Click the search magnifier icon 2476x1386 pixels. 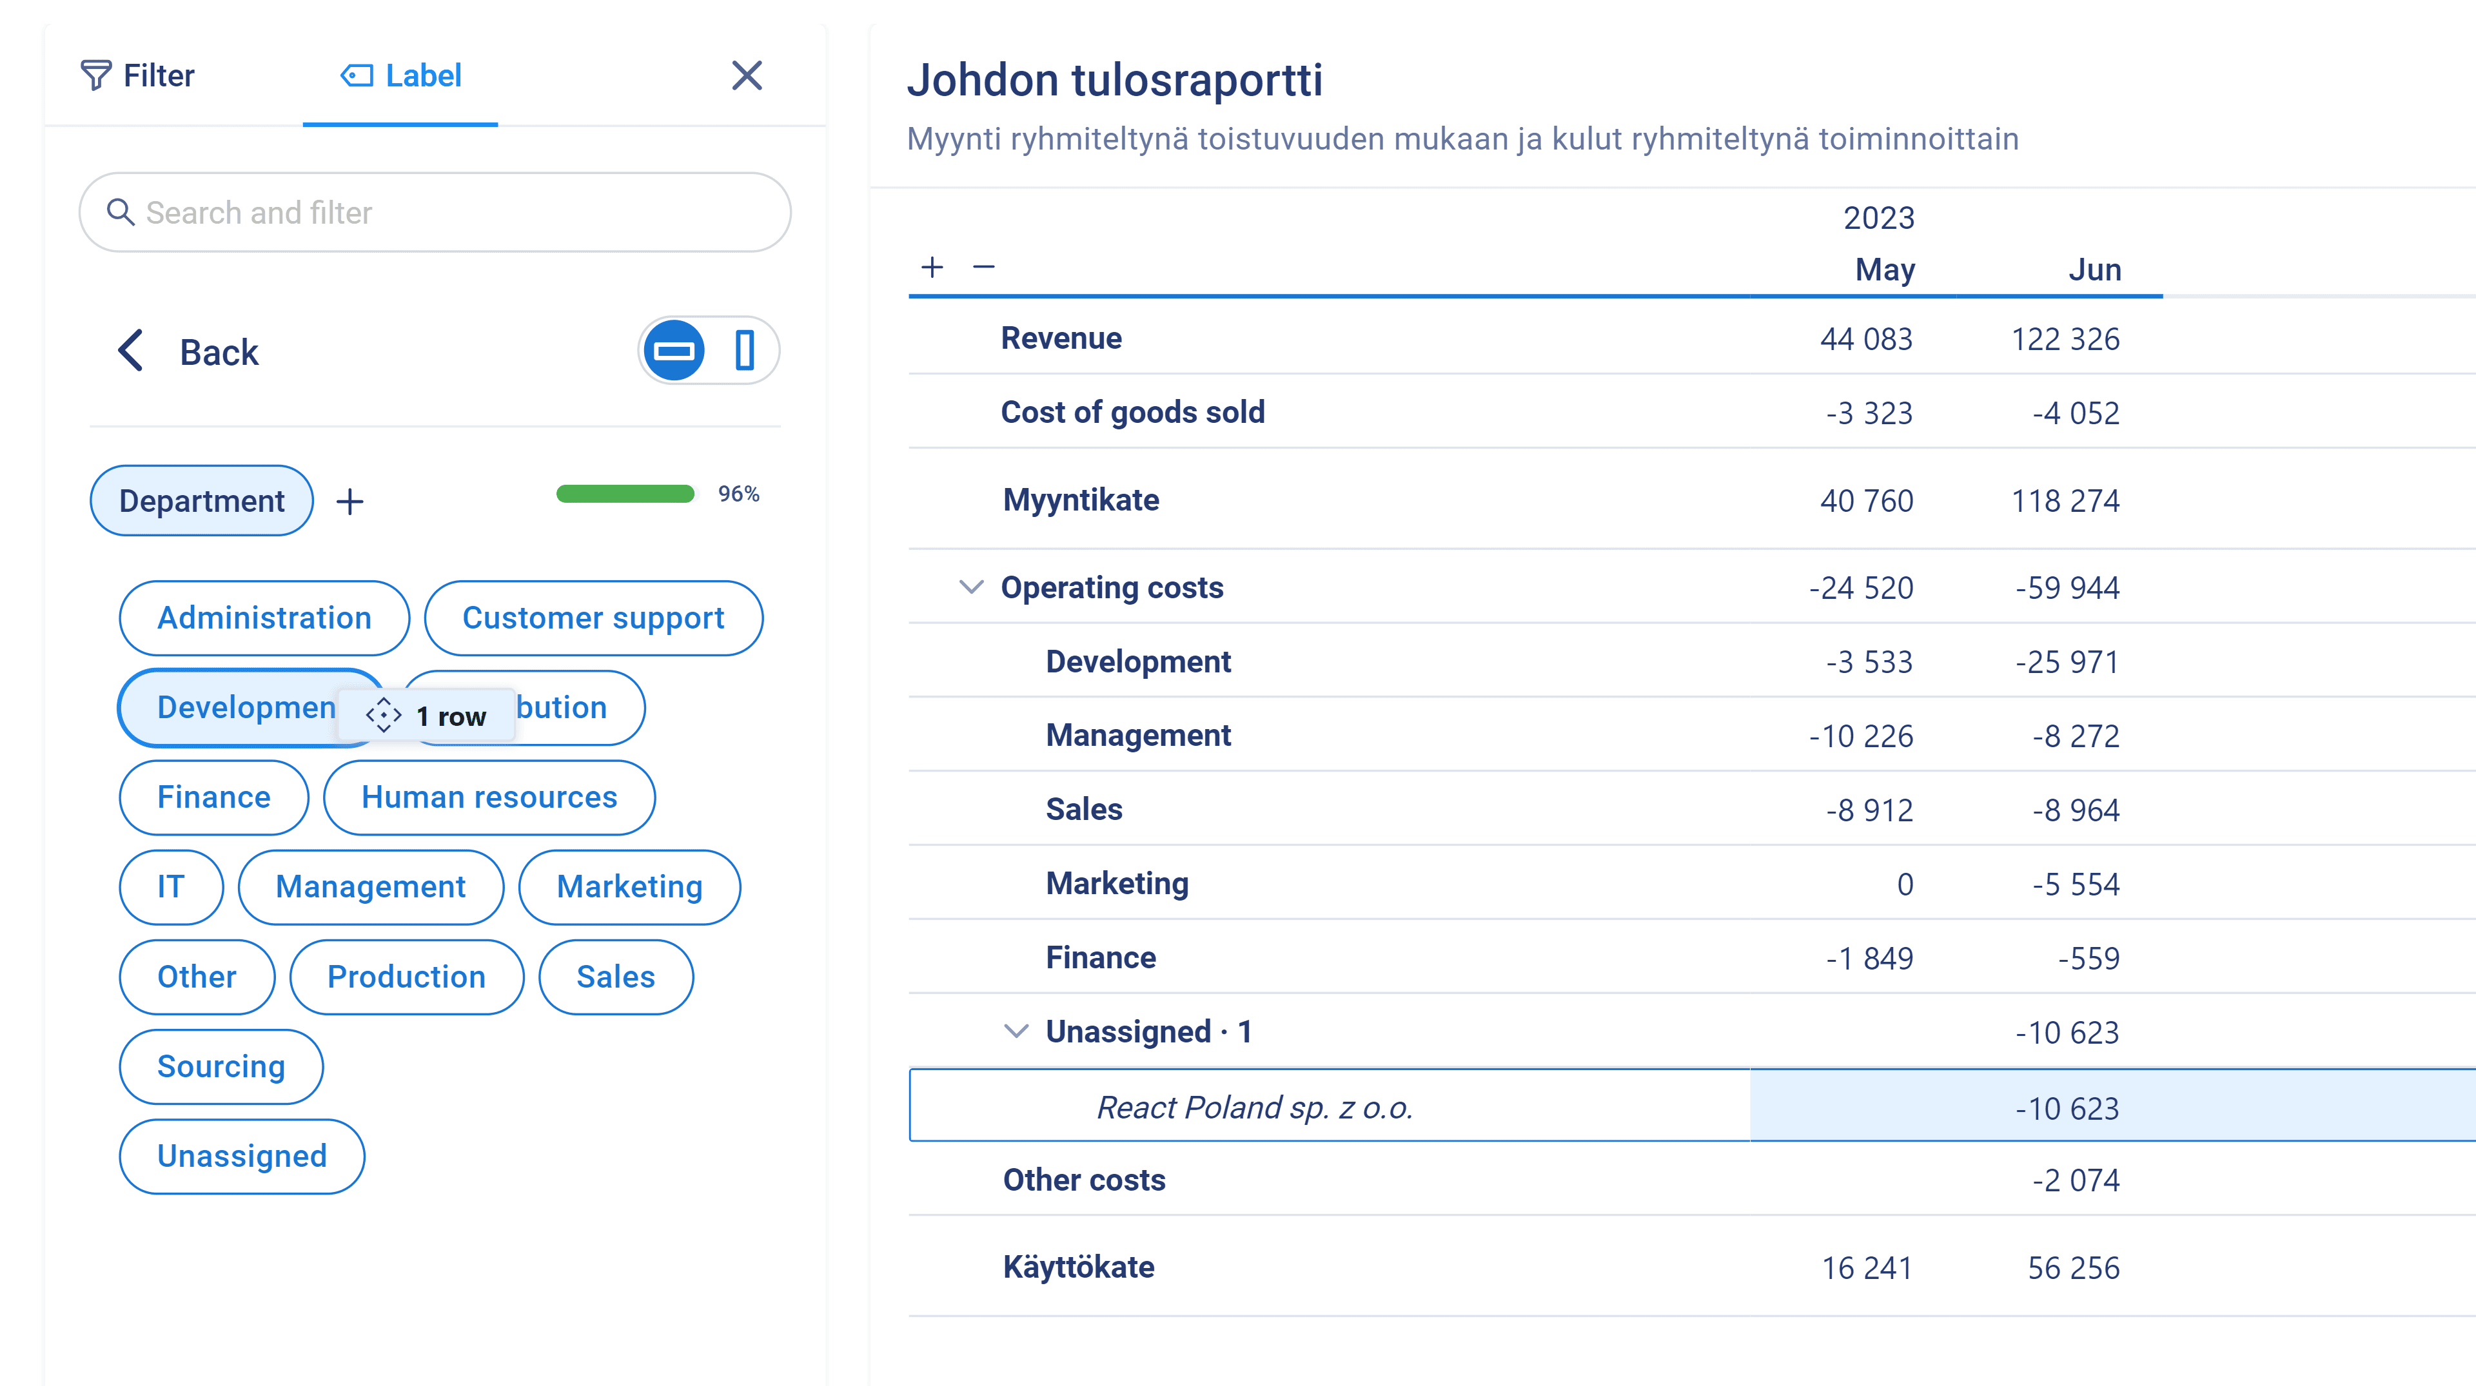tap(120, 213)
